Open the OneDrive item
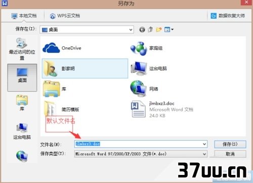Screen dimensions: 253x183 (x=62, y=48)
